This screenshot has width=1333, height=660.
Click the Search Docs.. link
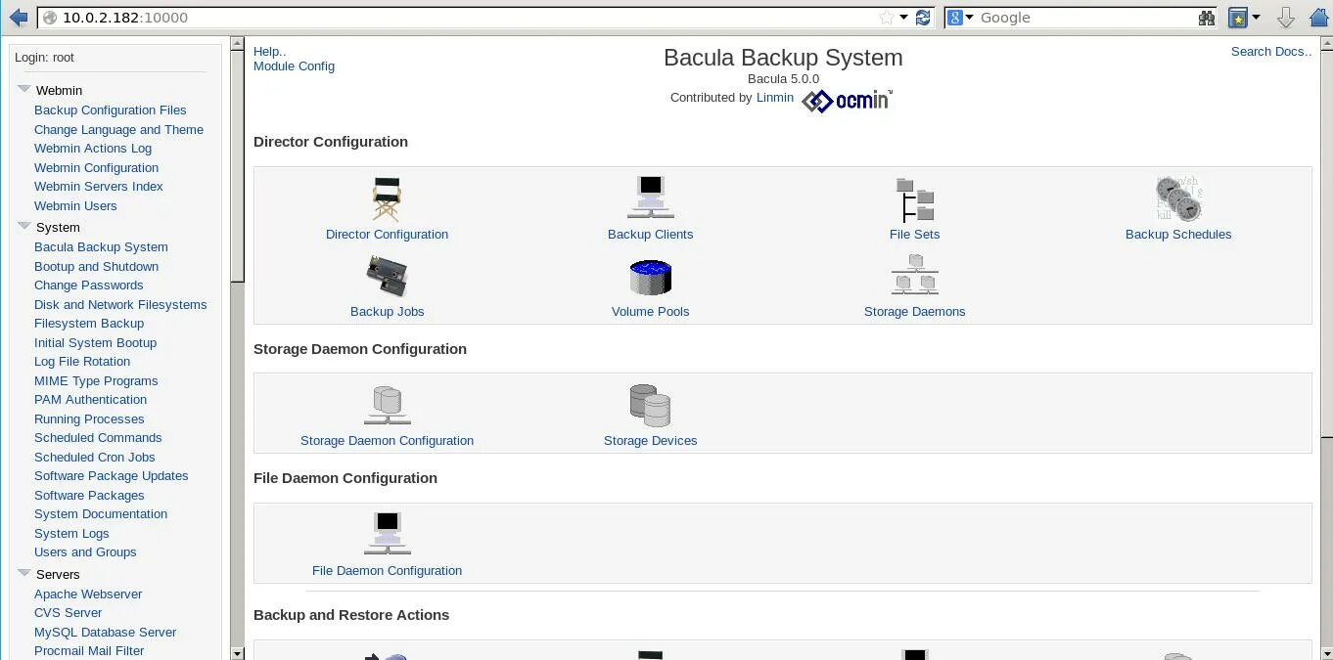(x=1271, y=52)
